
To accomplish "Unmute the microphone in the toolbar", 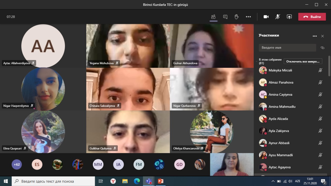I will point(277,17).
